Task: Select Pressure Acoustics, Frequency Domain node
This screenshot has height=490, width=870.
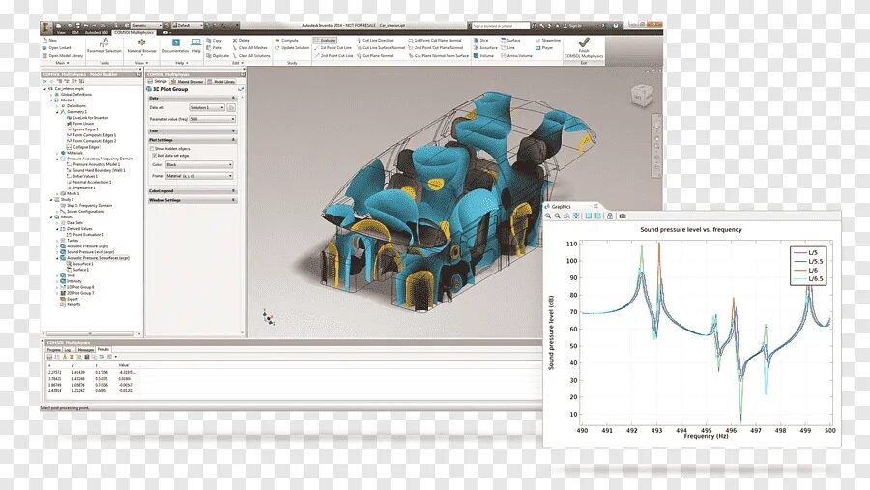Action: 97,159
